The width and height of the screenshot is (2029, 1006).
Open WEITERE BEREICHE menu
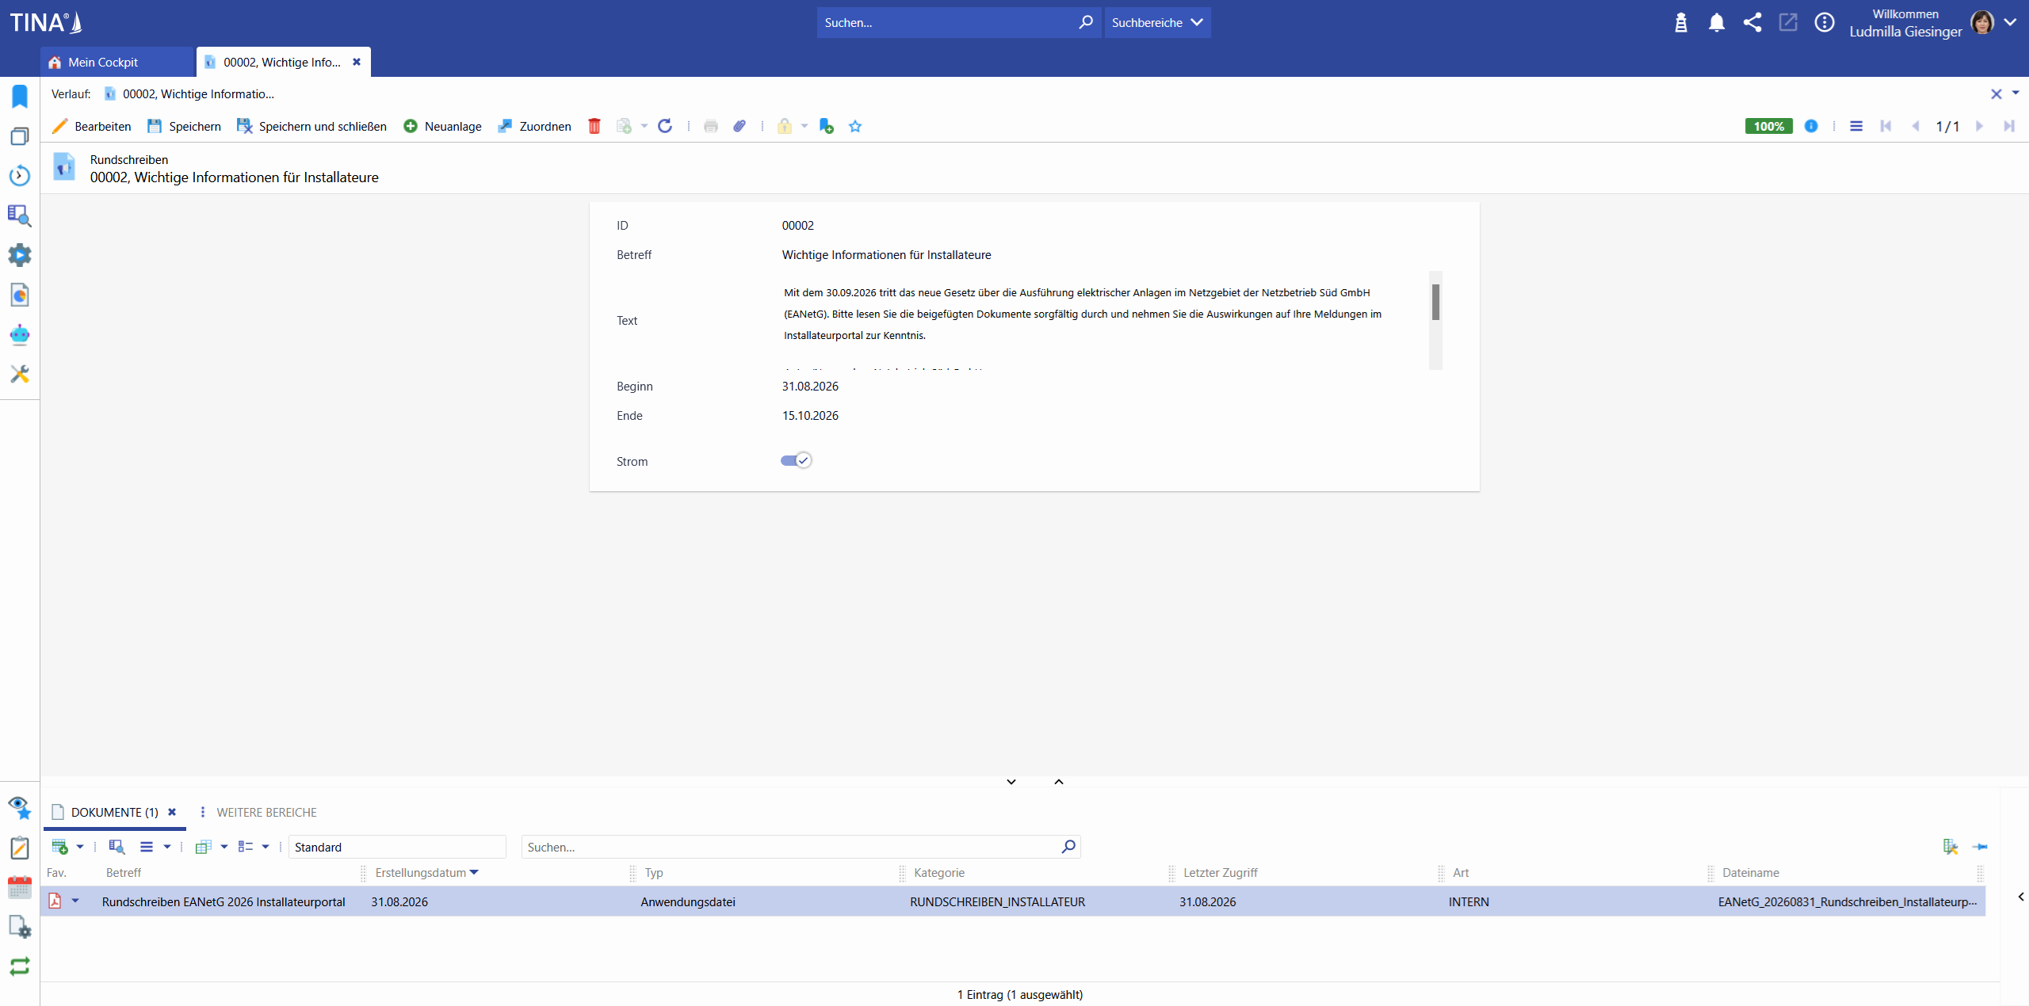pyautogui.click(x=258, y=812)
